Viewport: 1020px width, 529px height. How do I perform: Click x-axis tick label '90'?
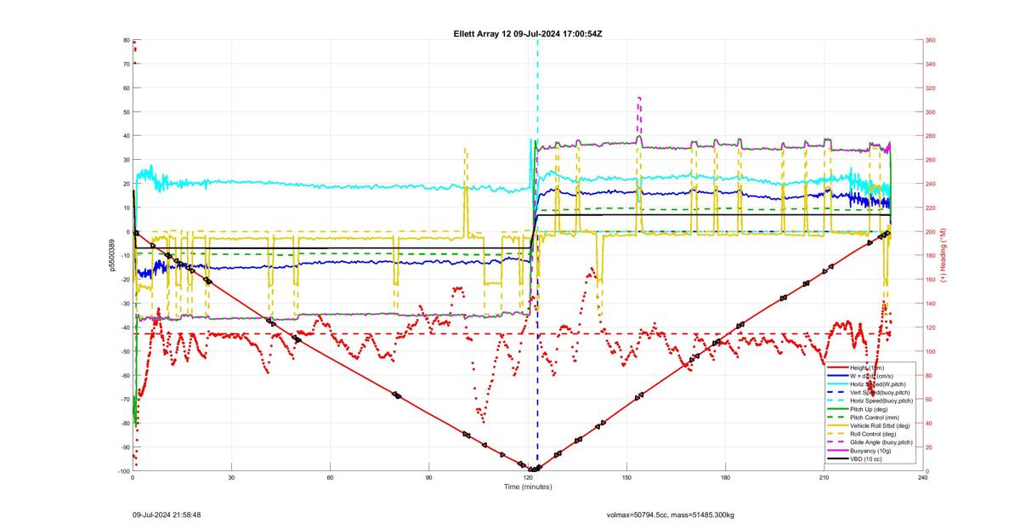429,479
